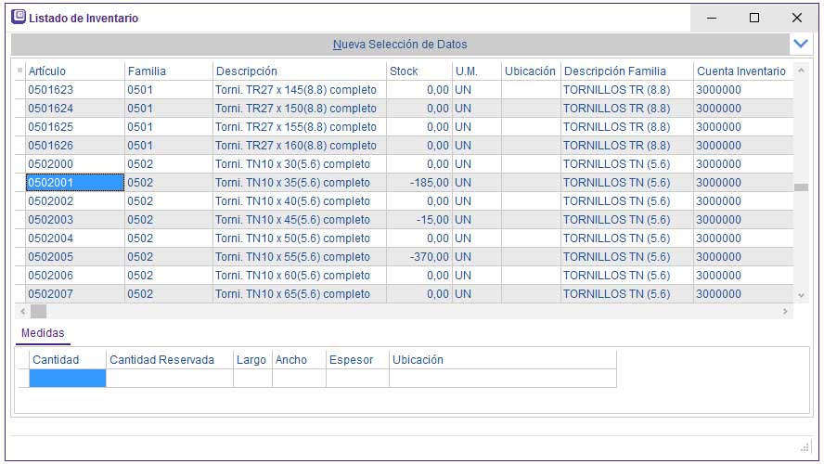The width and height of the screenshot is (824, 464).
Task: Click the grid selector icon beside Artículo header
Action: click(19, 71)
